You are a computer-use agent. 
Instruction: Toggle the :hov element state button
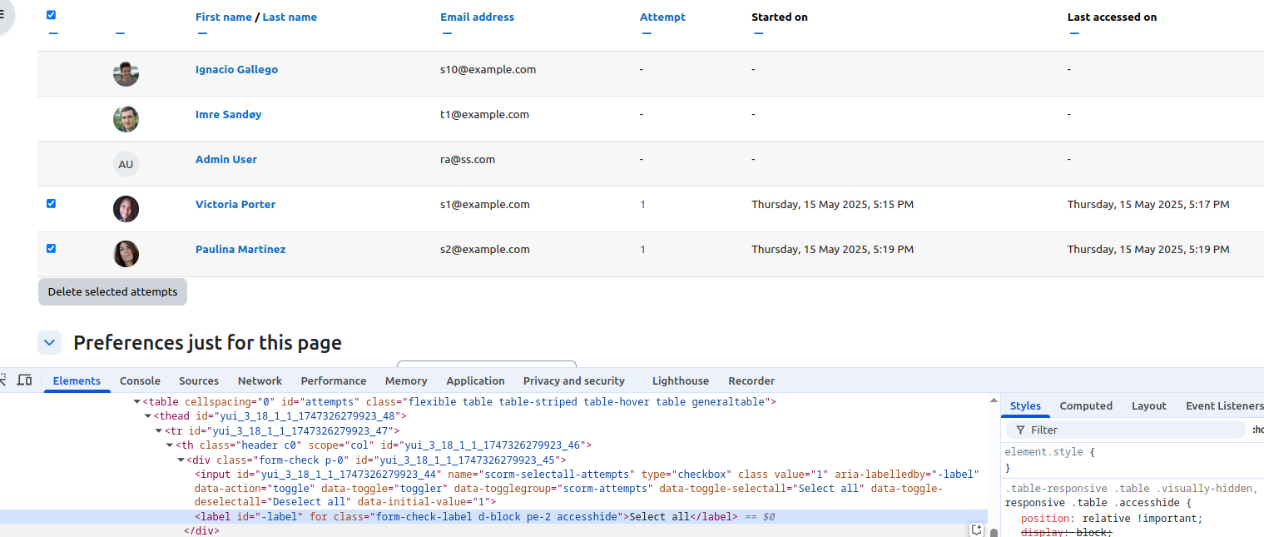(x=1257, y=430)
